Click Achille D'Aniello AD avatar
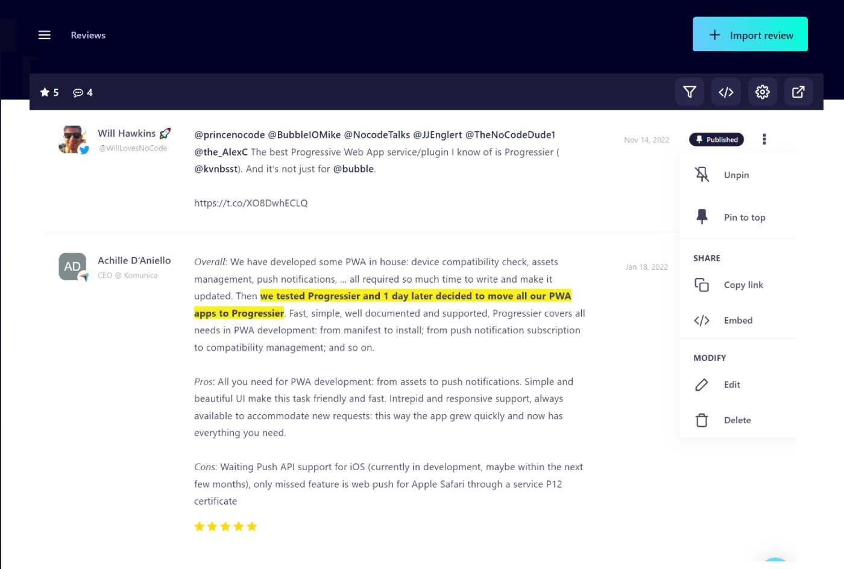This screenshot has width=844, height=569. 73,266
